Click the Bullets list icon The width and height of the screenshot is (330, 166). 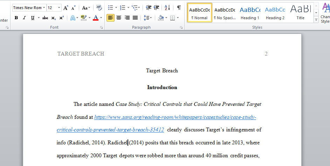click(x=111, y=8)
